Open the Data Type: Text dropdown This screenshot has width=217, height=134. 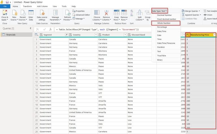159,11
